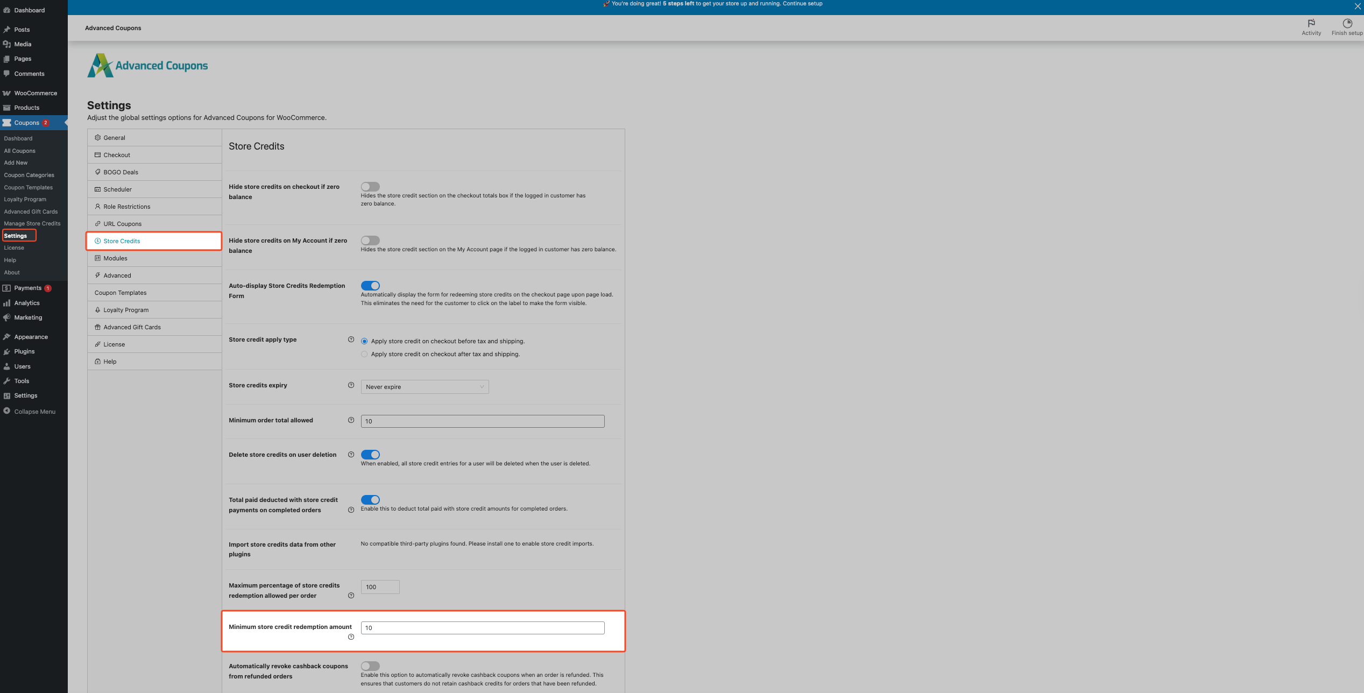The width and height of the screenshot is (1364, 693).
Task: Expand the Payments sidebar menu
Action: [27, 288]
